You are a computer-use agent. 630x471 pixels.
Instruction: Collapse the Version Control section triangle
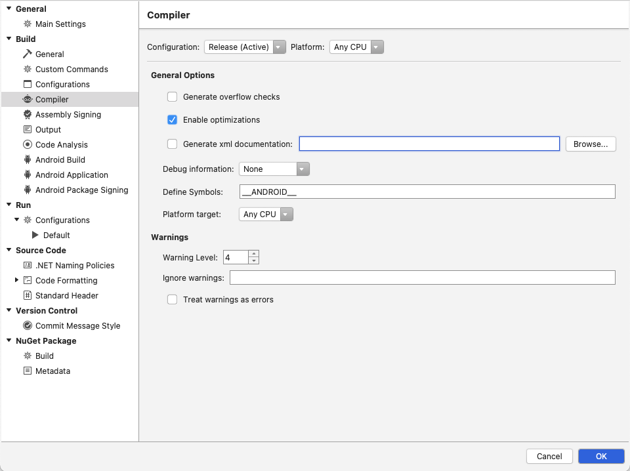[x=9, y=310]
